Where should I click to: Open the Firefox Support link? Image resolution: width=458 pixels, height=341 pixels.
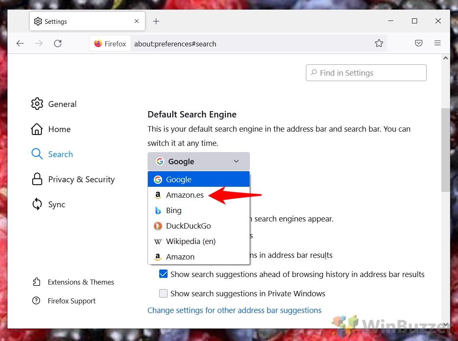64,301
